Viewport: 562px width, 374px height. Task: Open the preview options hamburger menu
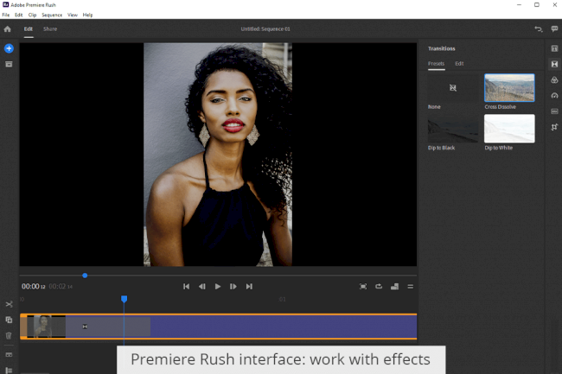(411, 286)
